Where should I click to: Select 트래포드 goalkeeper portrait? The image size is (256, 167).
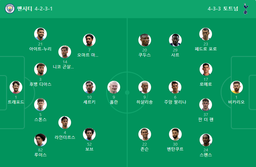16,87
